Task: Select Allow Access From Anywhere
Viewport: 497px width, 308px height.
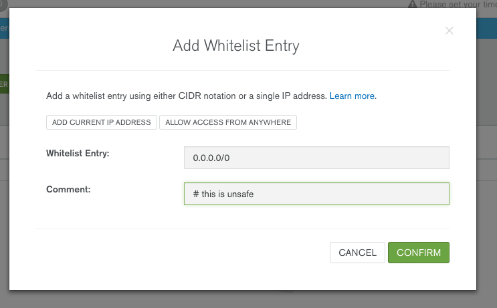Action: click(x=228, y=122)
